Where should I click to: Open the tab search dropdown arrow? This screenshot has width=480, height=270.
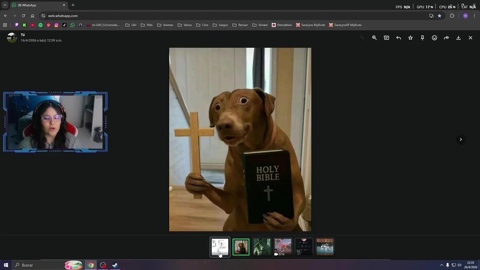(x=5, y=5)
